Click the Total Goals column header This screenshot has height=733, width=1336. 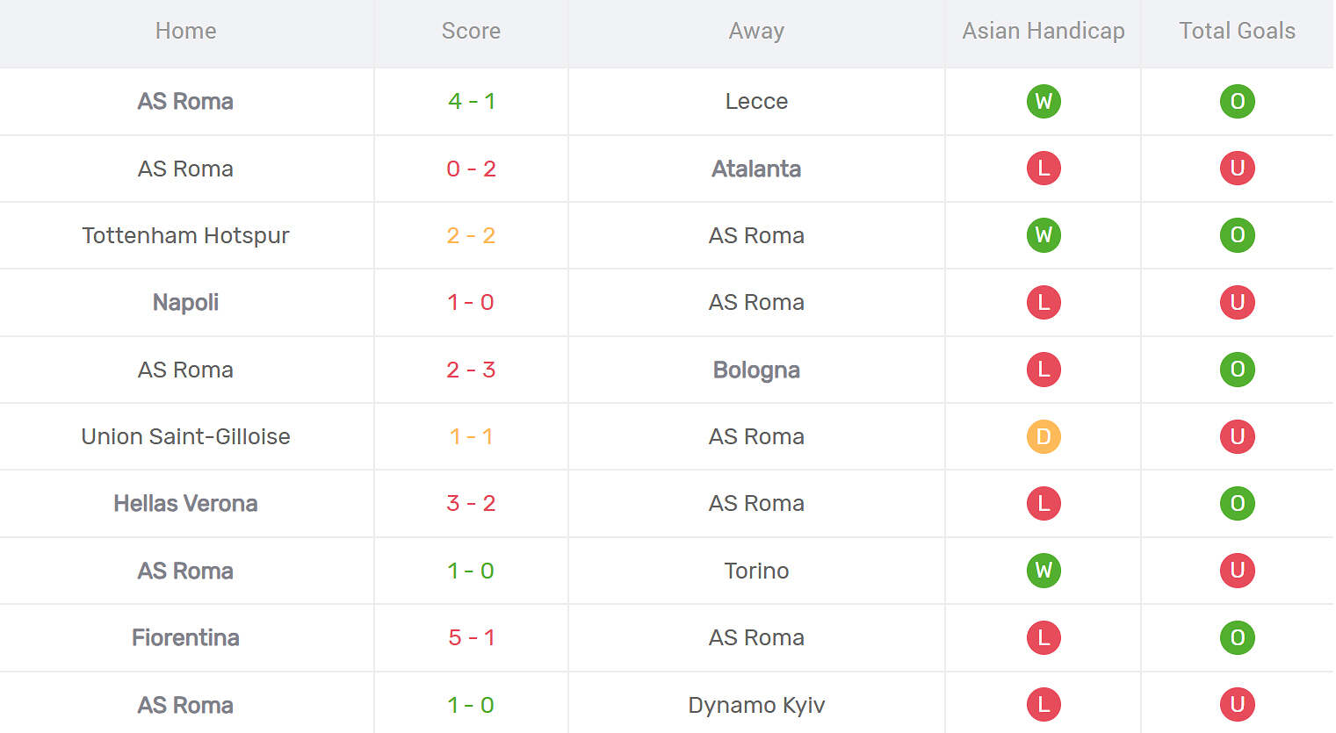[1237, 31]
